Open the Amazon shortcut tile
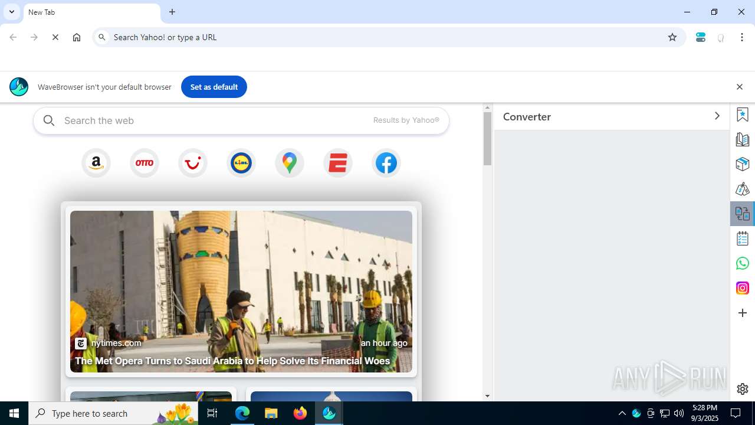The height and width of the screenshot is (425, 755). (96, 163)
